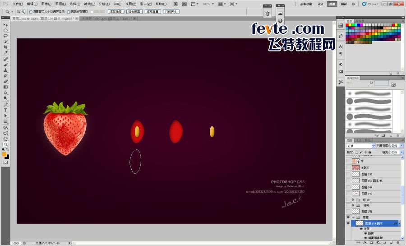Switch to 设计 workspace
Screen dimensions: 406x246
click(321, 4)
